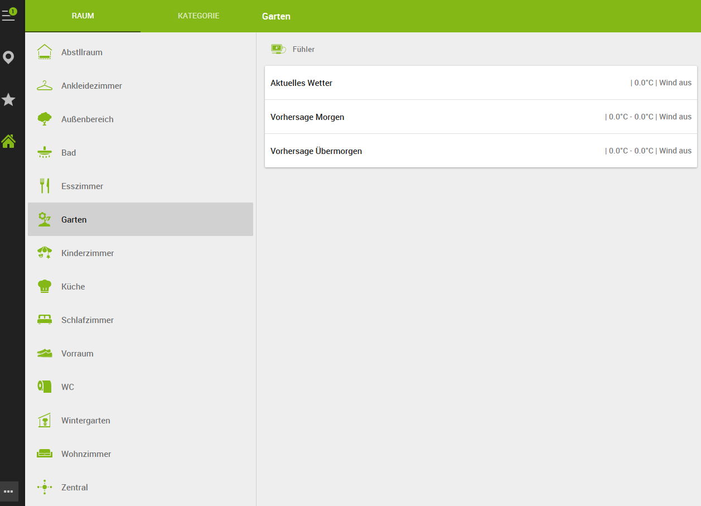Click the Schlafzimmer bed icon

click(45, 320)
